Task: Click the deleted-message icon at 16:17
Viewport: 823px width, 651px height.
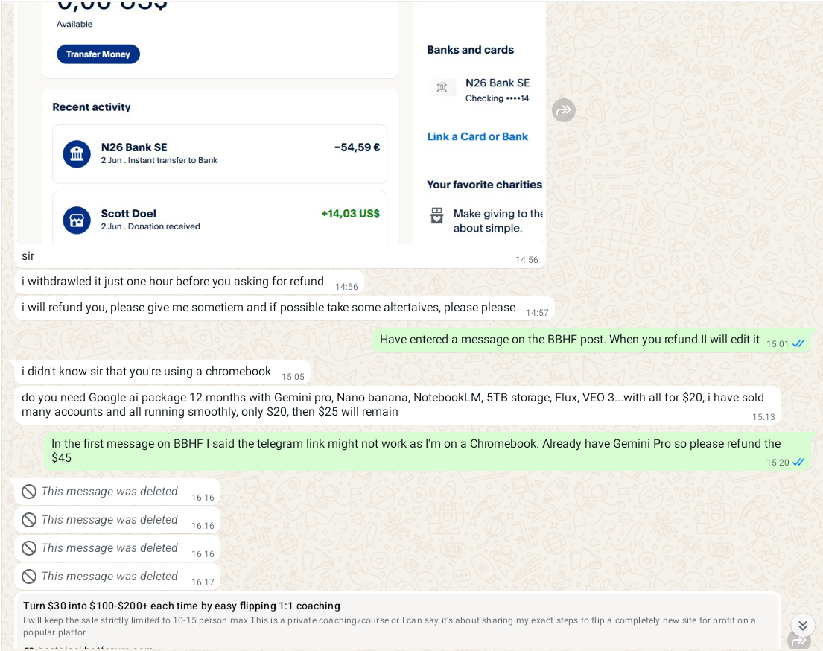Action: [x=29, y=577]
